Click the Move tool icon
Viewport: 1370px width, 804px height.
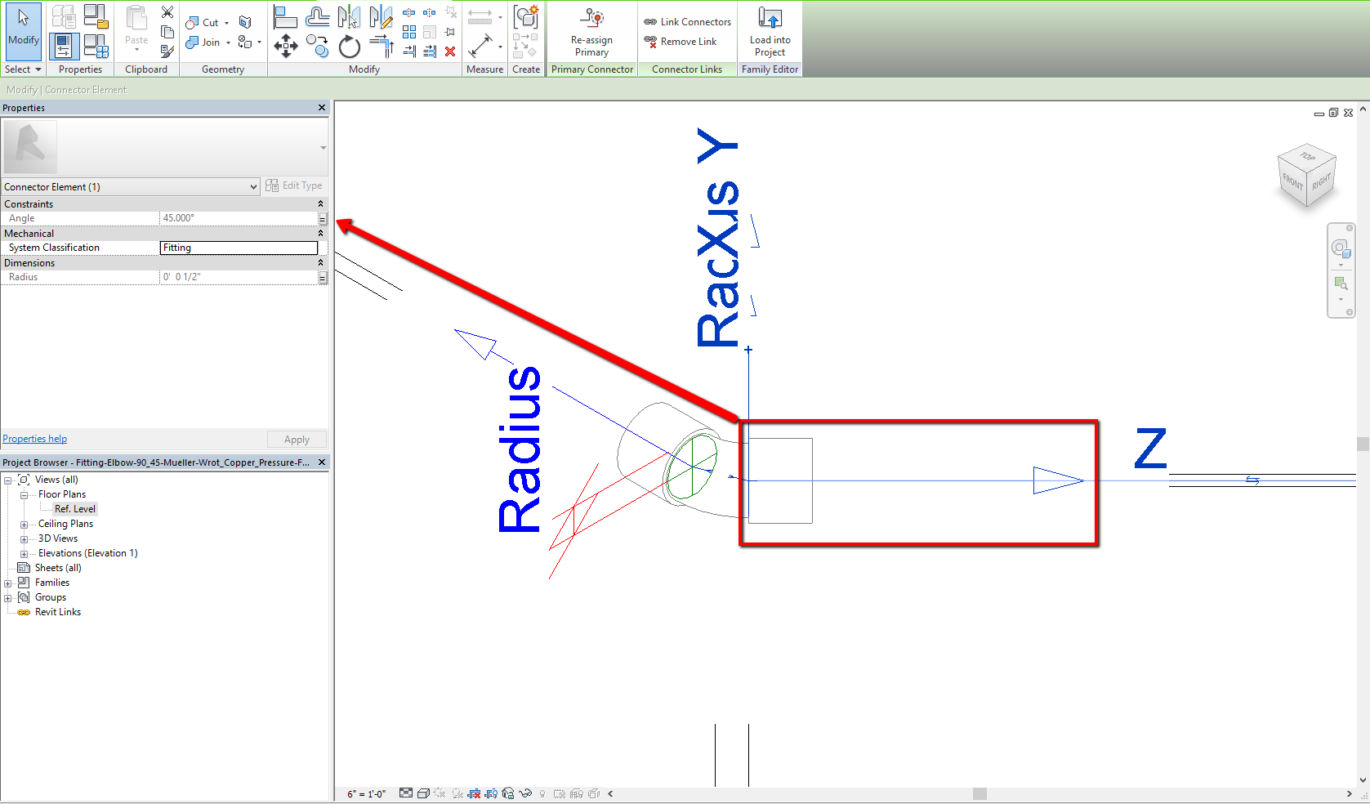[285, 46]
